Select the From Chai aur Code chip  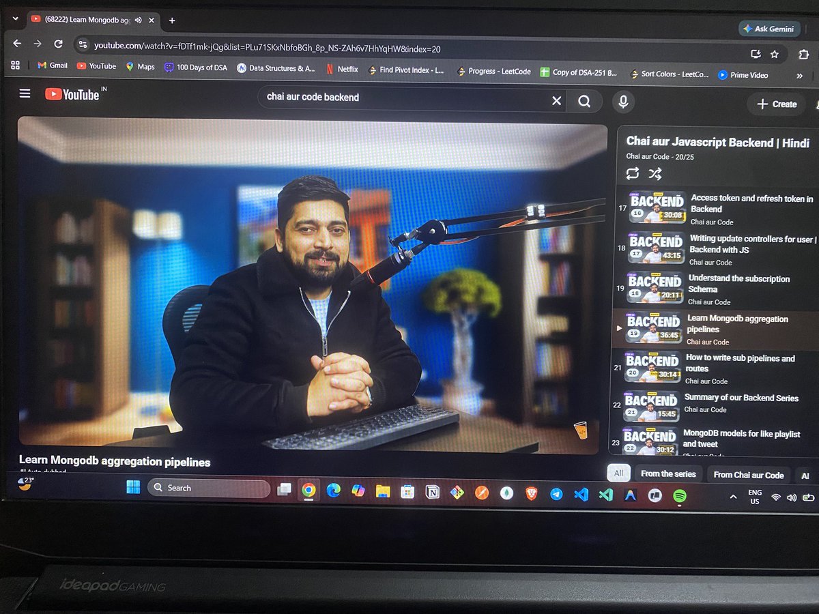[748, 475]
